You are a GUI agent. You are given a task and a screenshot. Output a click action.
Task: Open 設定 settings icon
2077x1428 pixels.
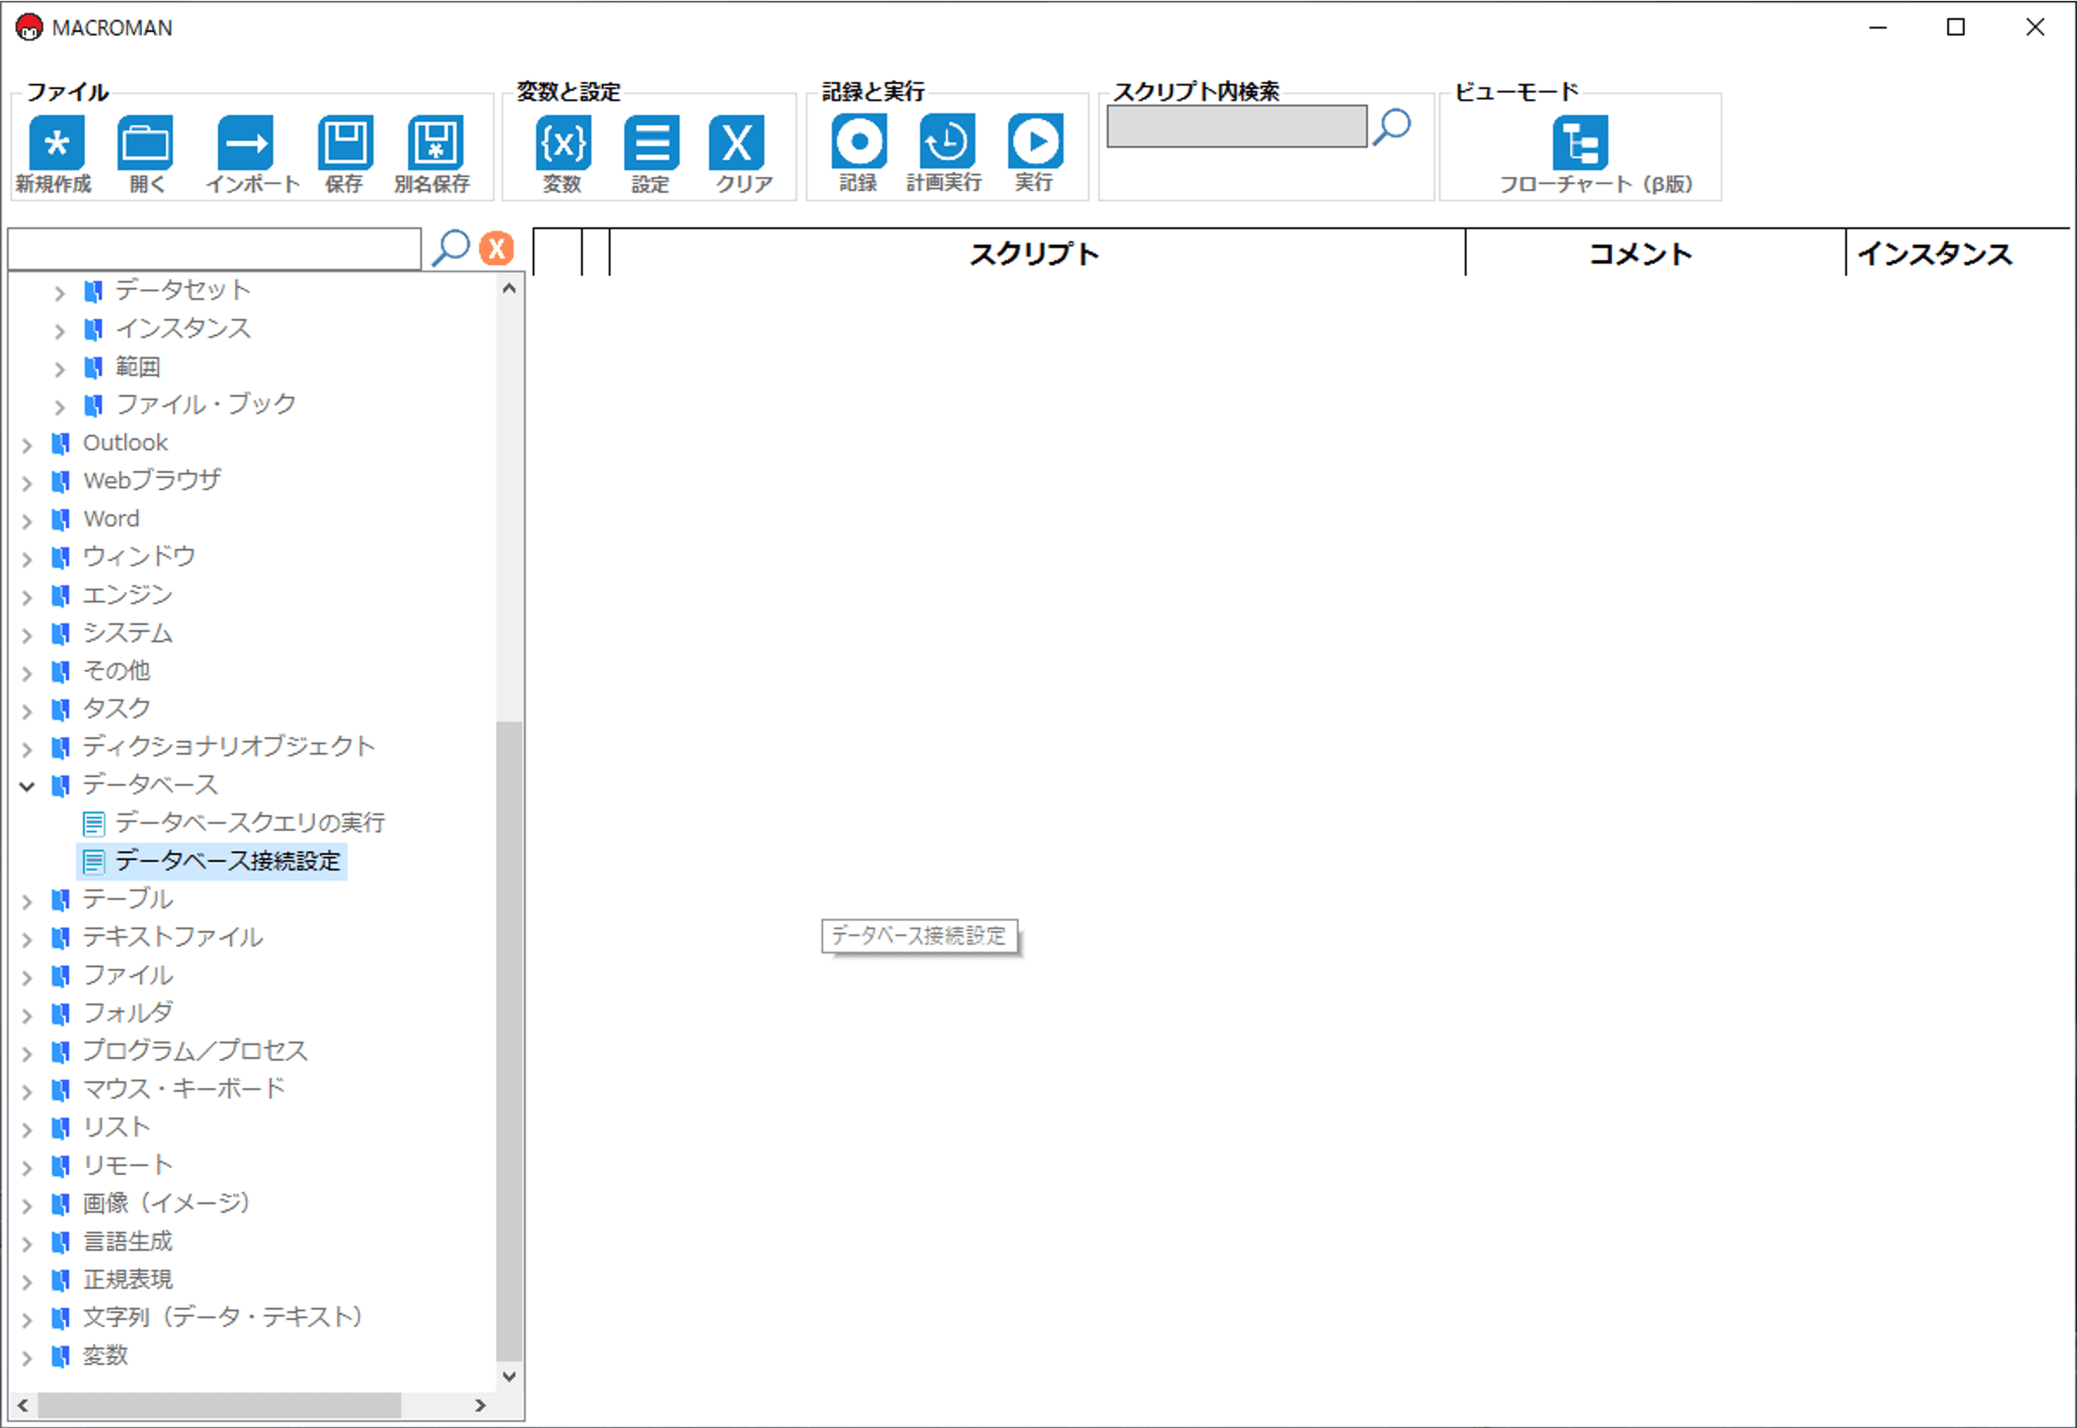(651, 143)
